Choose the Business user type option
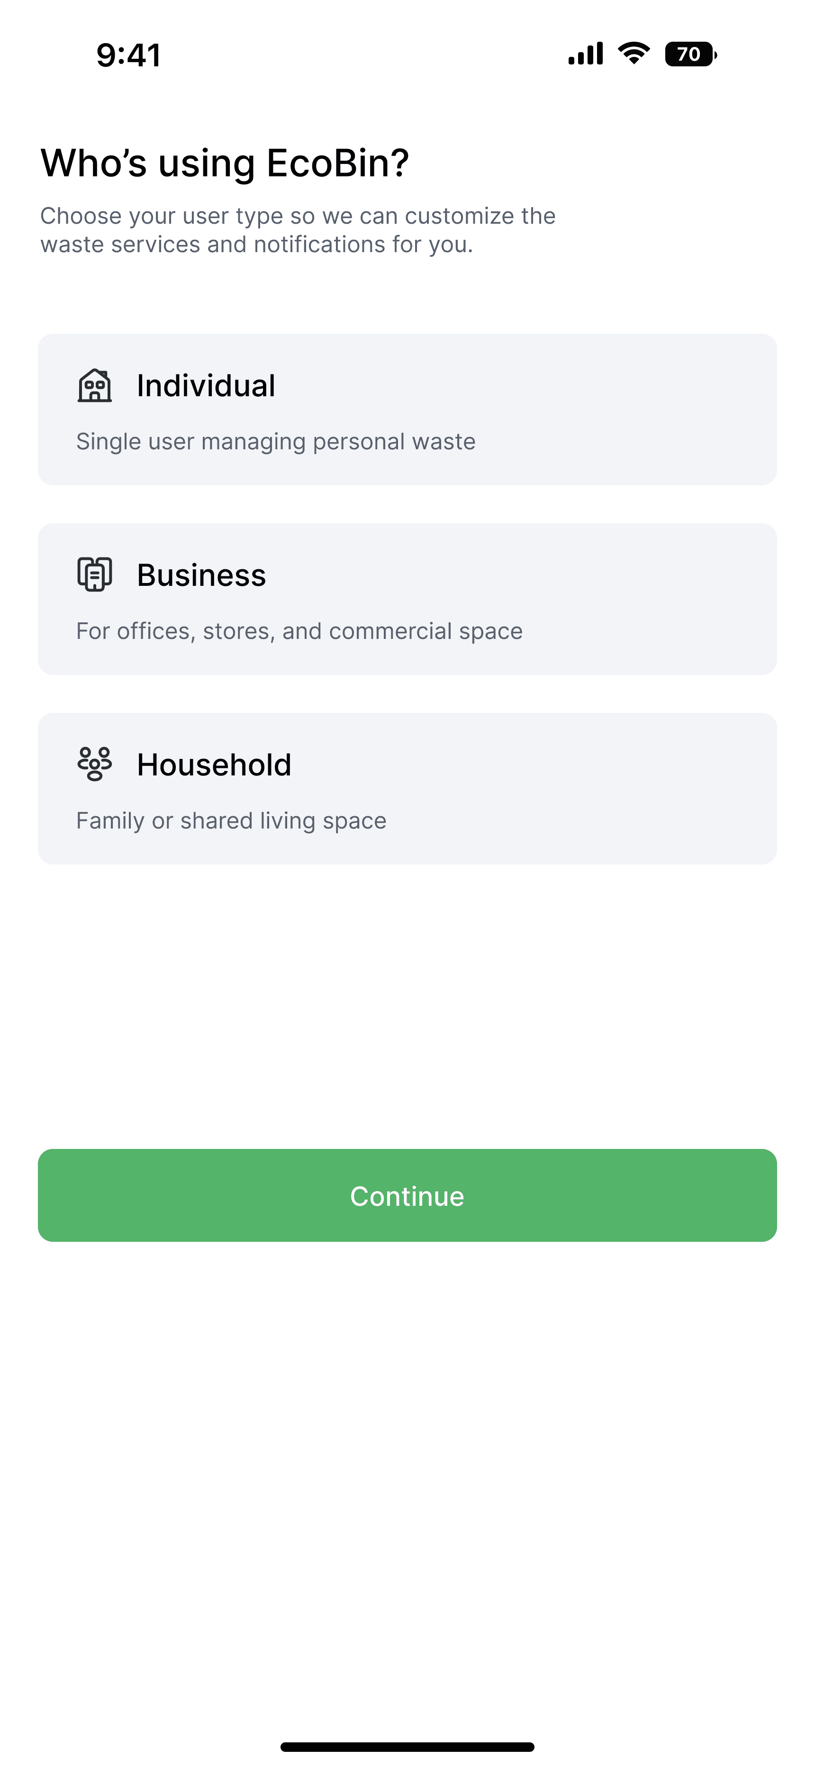Screen dimensions: 815x1767 tap(407, 599)
